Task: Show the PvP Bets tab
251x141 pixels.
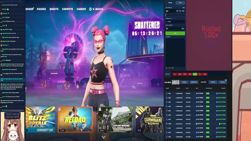Action: [222, 82]
